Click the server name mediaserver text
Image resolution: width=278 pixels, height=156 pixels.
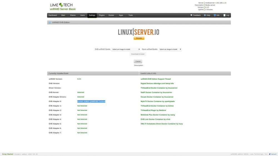pos(210,3)
